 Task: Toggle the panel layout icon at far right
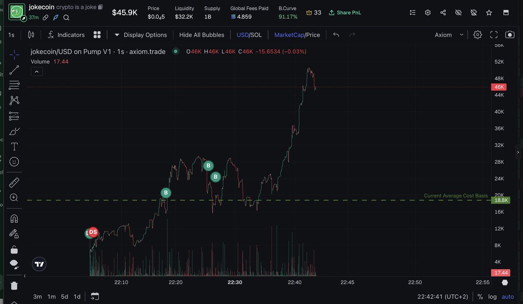pyautogui.click(x=506, y=13)
